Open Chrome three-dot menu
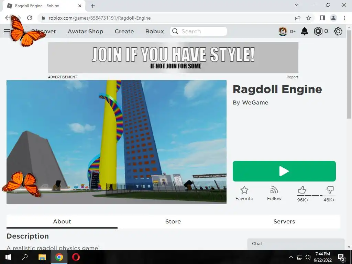Screen dimensions: 352x264 344,18
